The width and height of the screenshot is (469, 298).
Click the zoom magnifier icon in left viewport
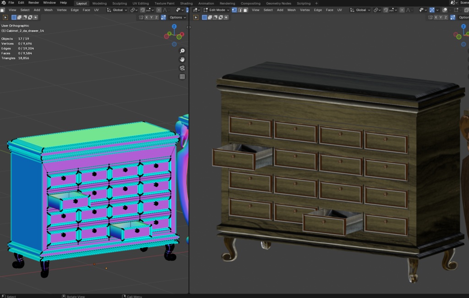click(x=182, y=51)
